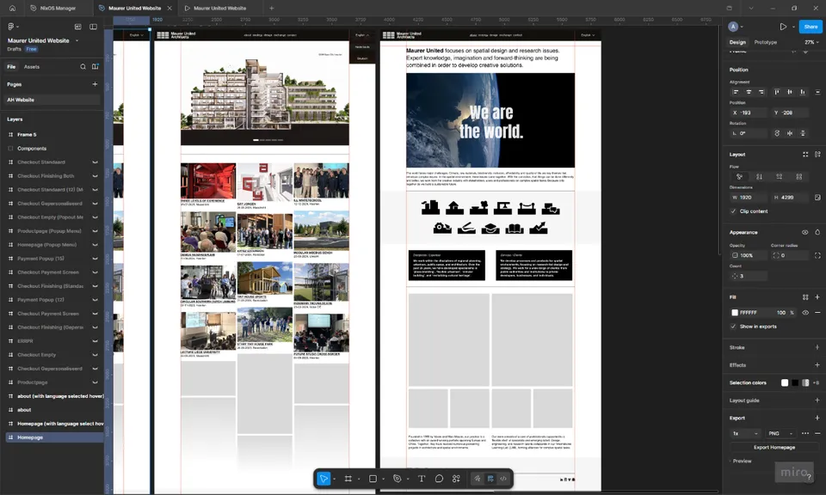
Task: Add a Layout guide with plus icon
Action: [817, 400]
